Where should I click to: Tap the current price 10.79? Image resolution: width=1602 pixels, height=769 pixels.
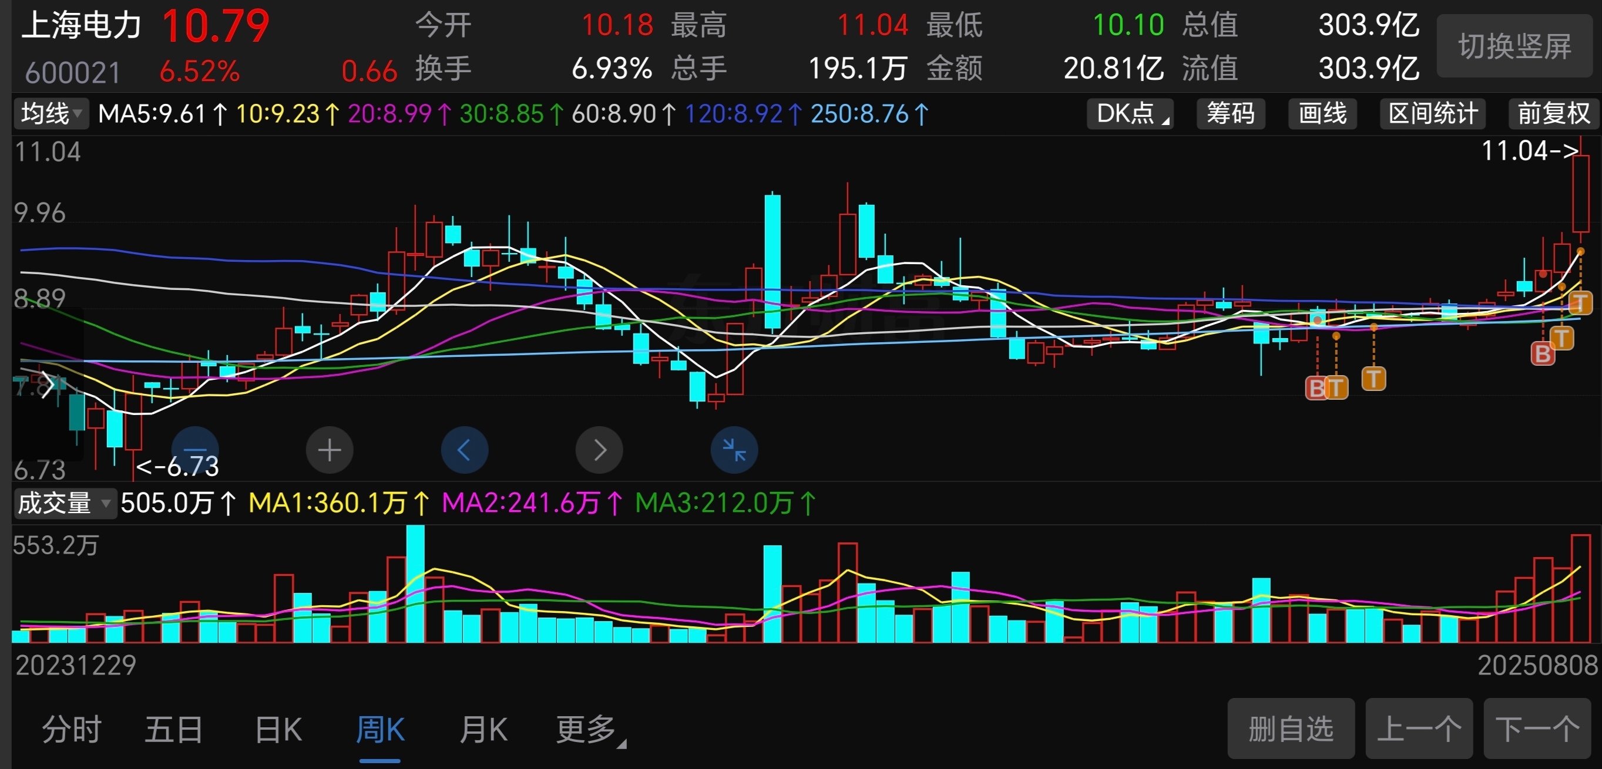pos(215,27)
